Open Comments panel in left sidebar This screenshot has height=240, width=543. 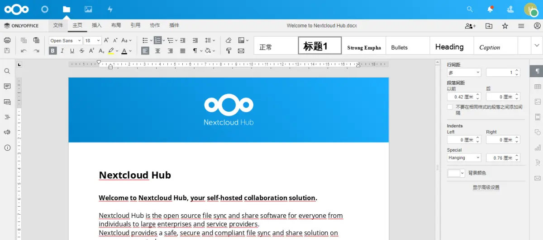(x=7, y=86)
